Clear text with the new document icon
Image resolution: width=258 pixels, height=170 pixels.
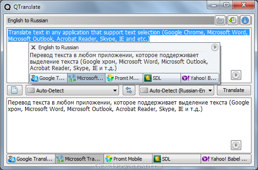click(x=14, y=90)
